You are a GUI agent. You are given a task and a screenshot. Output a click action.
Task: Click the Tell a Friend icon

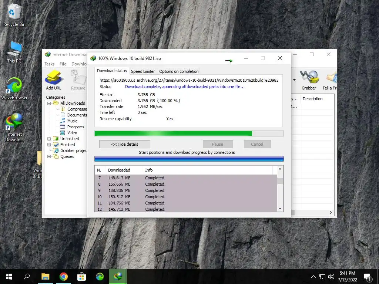tap(330, 80)
